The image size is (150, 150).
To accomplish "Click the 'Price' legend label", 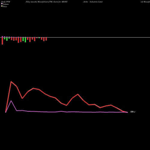I will coord(5,7).
